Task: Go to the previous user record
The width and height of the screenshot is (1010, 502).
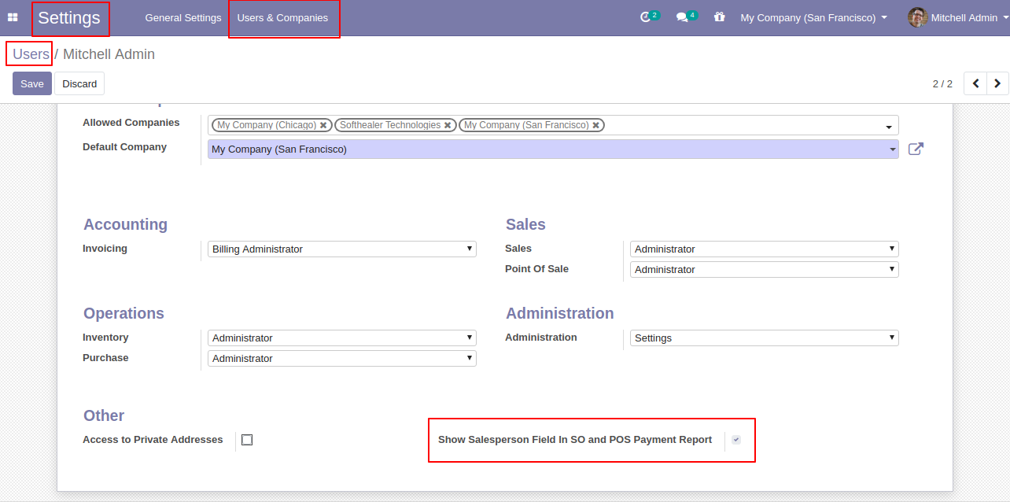Action: (975, 83)
